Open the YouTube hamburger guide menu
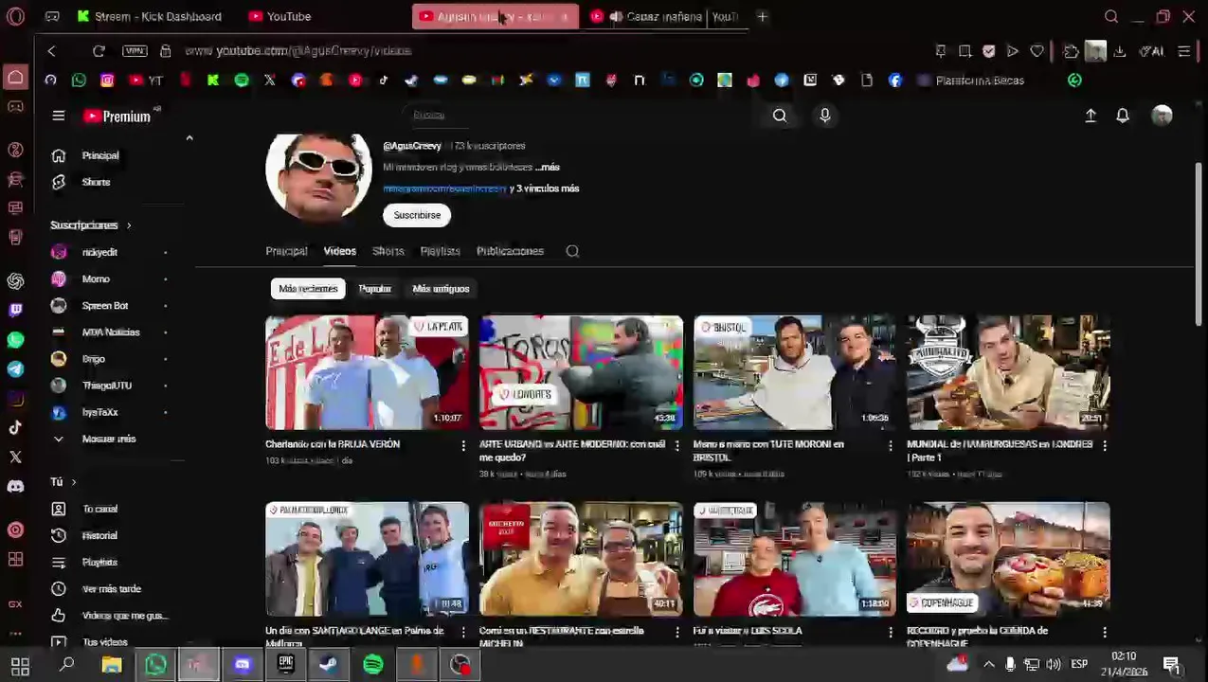 [58, 116]
